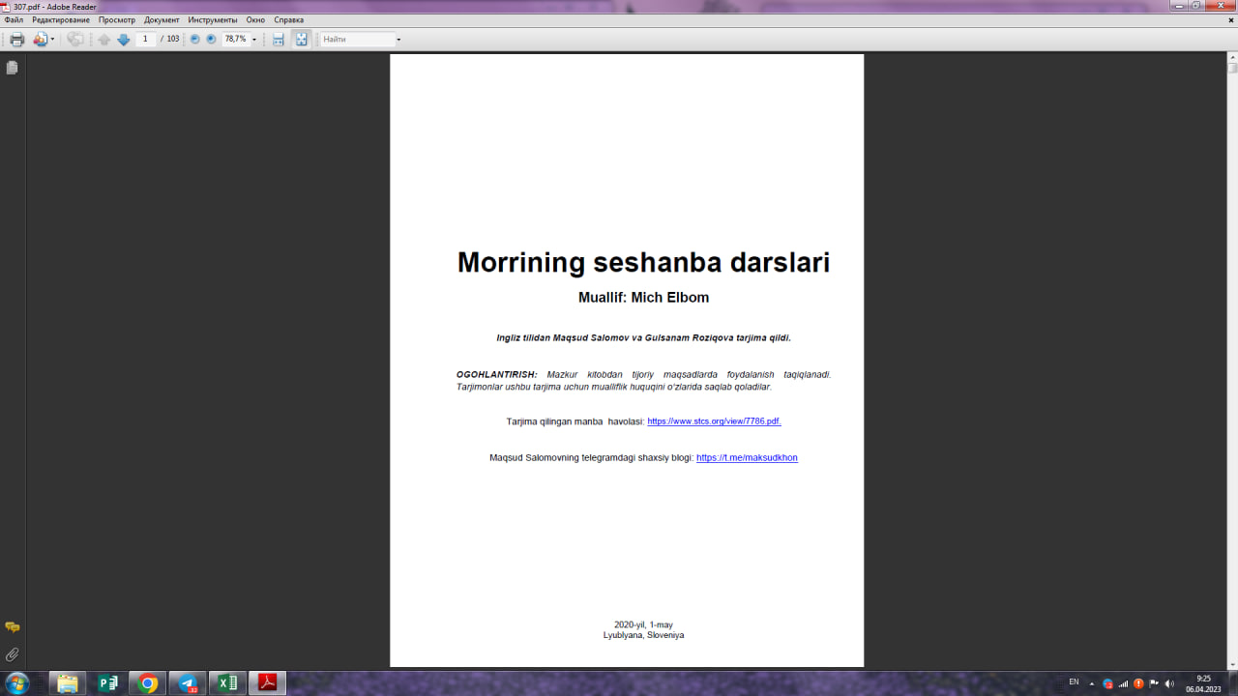Follow the stcs.org source PDF link
Screen dimensions: 1238x696
713,420
